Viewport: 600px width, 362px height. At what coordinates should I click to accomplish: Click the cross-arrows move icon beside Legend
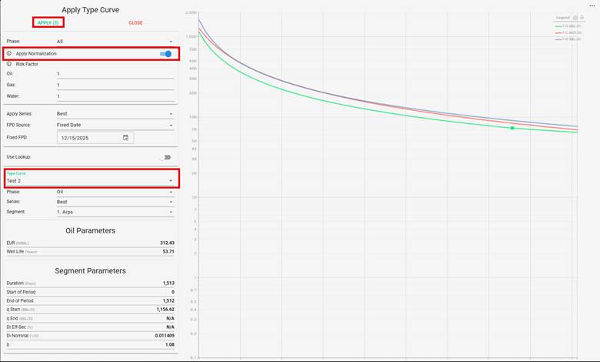point(582,17)
